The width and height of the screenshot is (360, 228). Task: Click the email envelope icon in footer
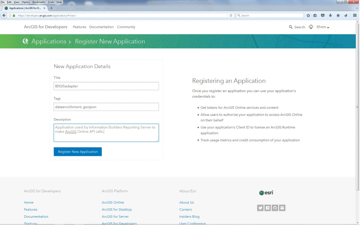[x=282, y=208]
